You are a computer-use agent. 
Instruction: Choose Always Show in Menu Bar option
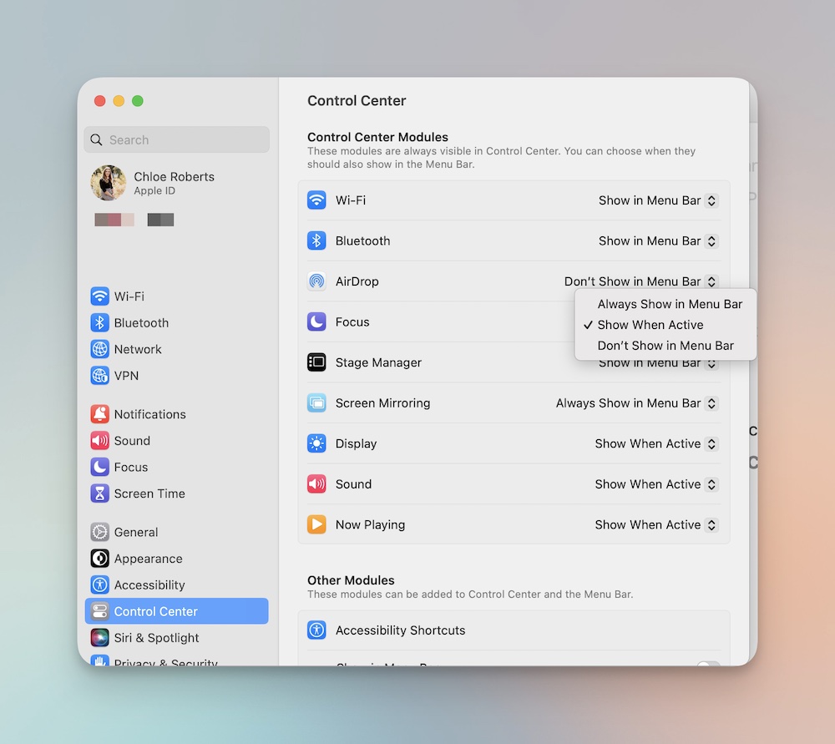[665, 304]
